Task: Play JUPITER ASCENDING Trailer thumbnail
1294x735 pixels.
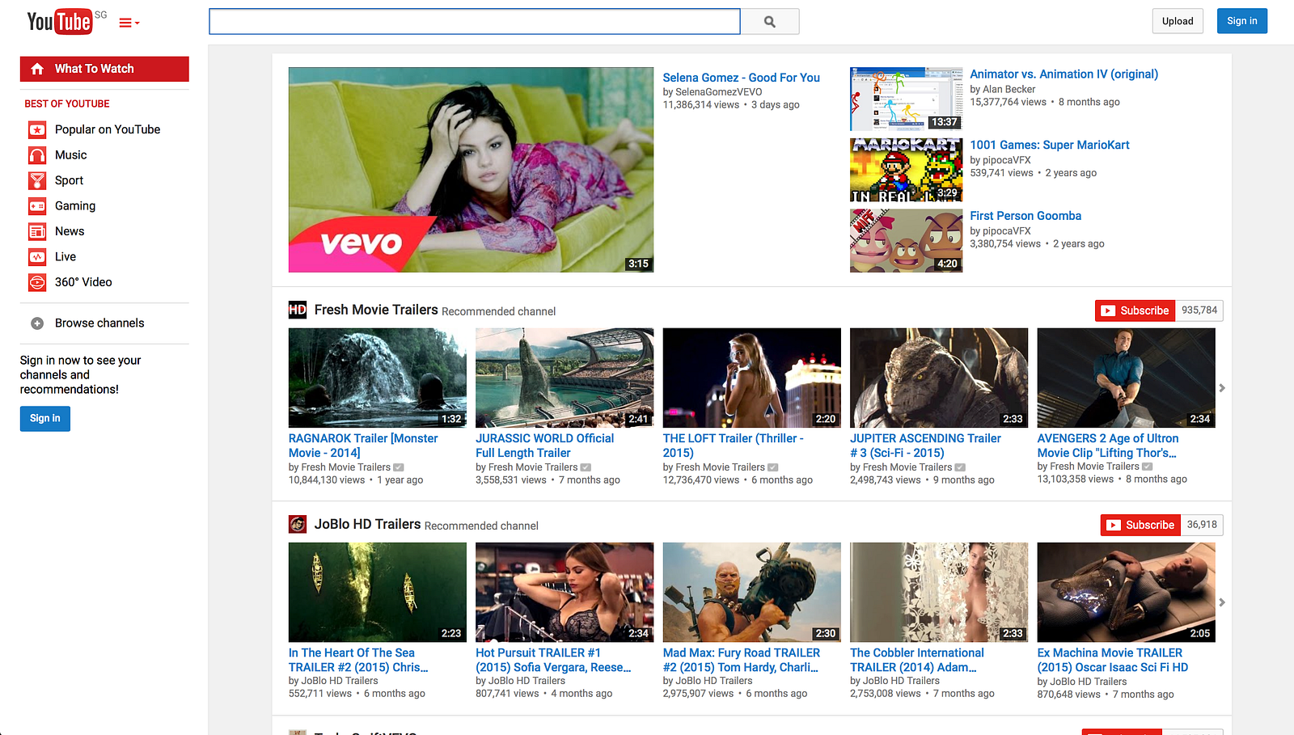Action: [x=939, y=378]
